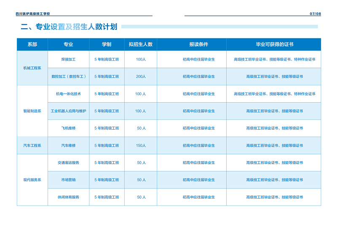Click 50人 in the 交通客运服务 row
The width and height of the screenshot is (337, 228).
142,163
